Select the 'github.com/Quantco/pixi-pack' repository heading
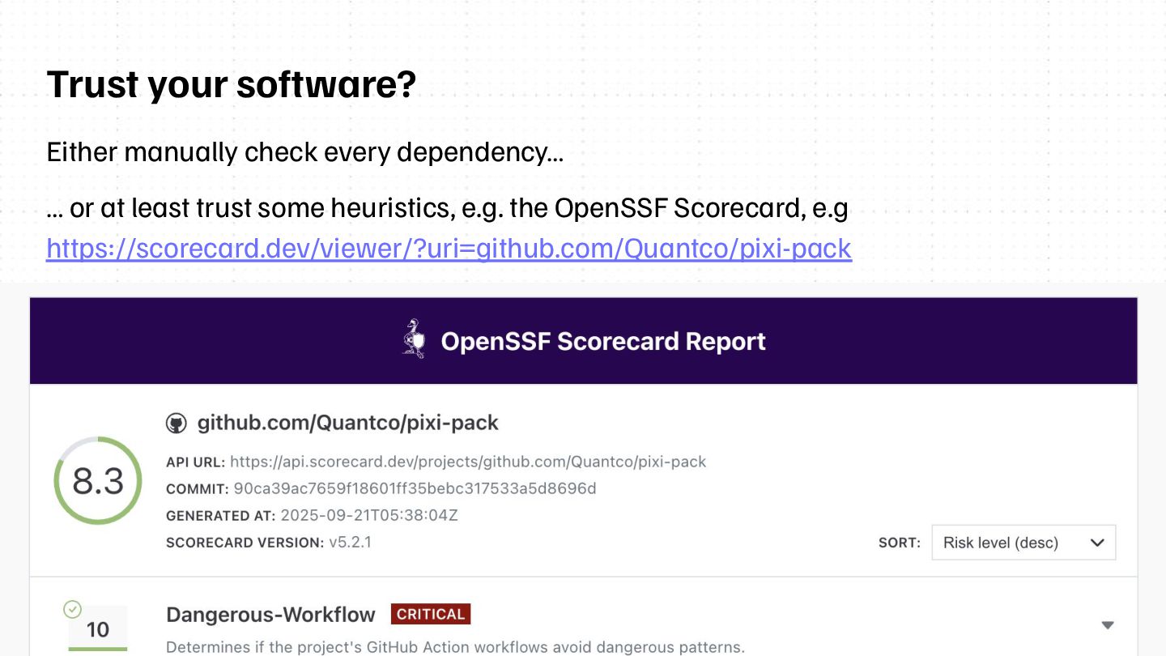Screen dimensions: 1166x656 click(x=347, y=423)
